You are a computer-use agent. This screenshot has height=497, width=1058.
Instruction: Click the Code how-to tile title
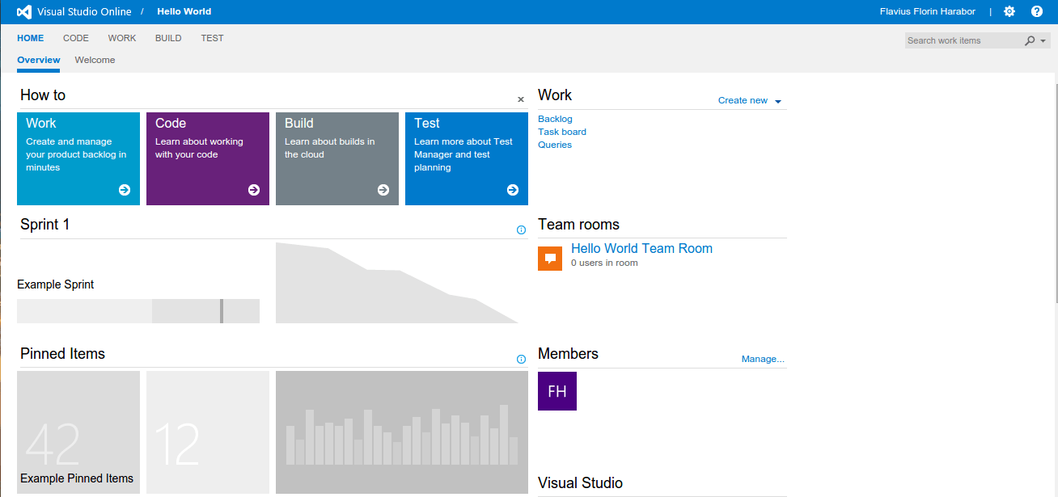pyautogui.click(x=171, y=123)
